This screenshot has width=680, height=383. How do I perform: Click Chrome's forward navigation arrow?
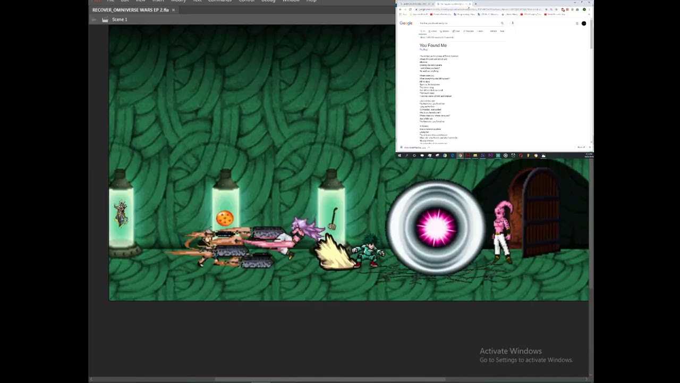(405, 10)
